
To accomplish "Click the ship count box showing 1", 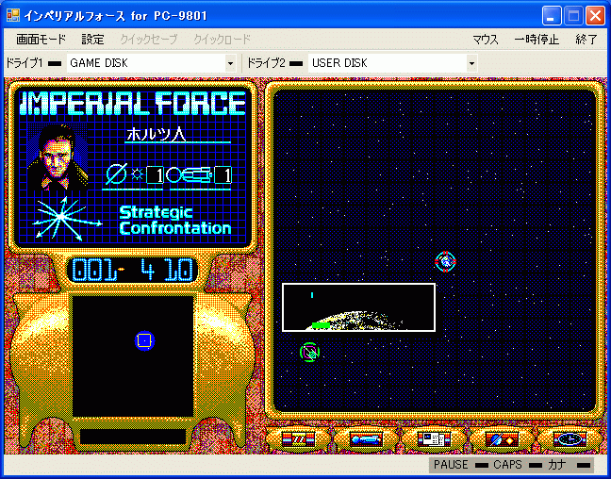I will (223, 175).
